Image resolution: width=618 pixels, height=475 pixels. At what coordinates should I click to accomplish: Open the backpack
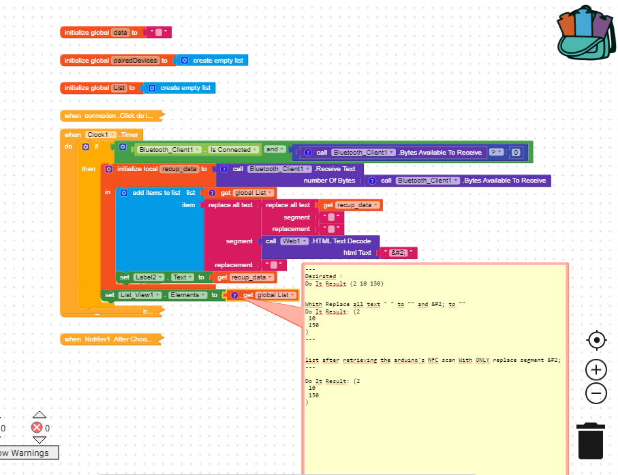point(586,33)
